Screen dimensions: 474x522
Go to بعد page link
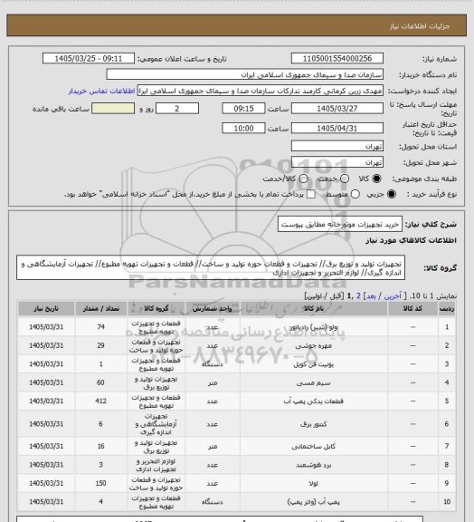(371, 296)
